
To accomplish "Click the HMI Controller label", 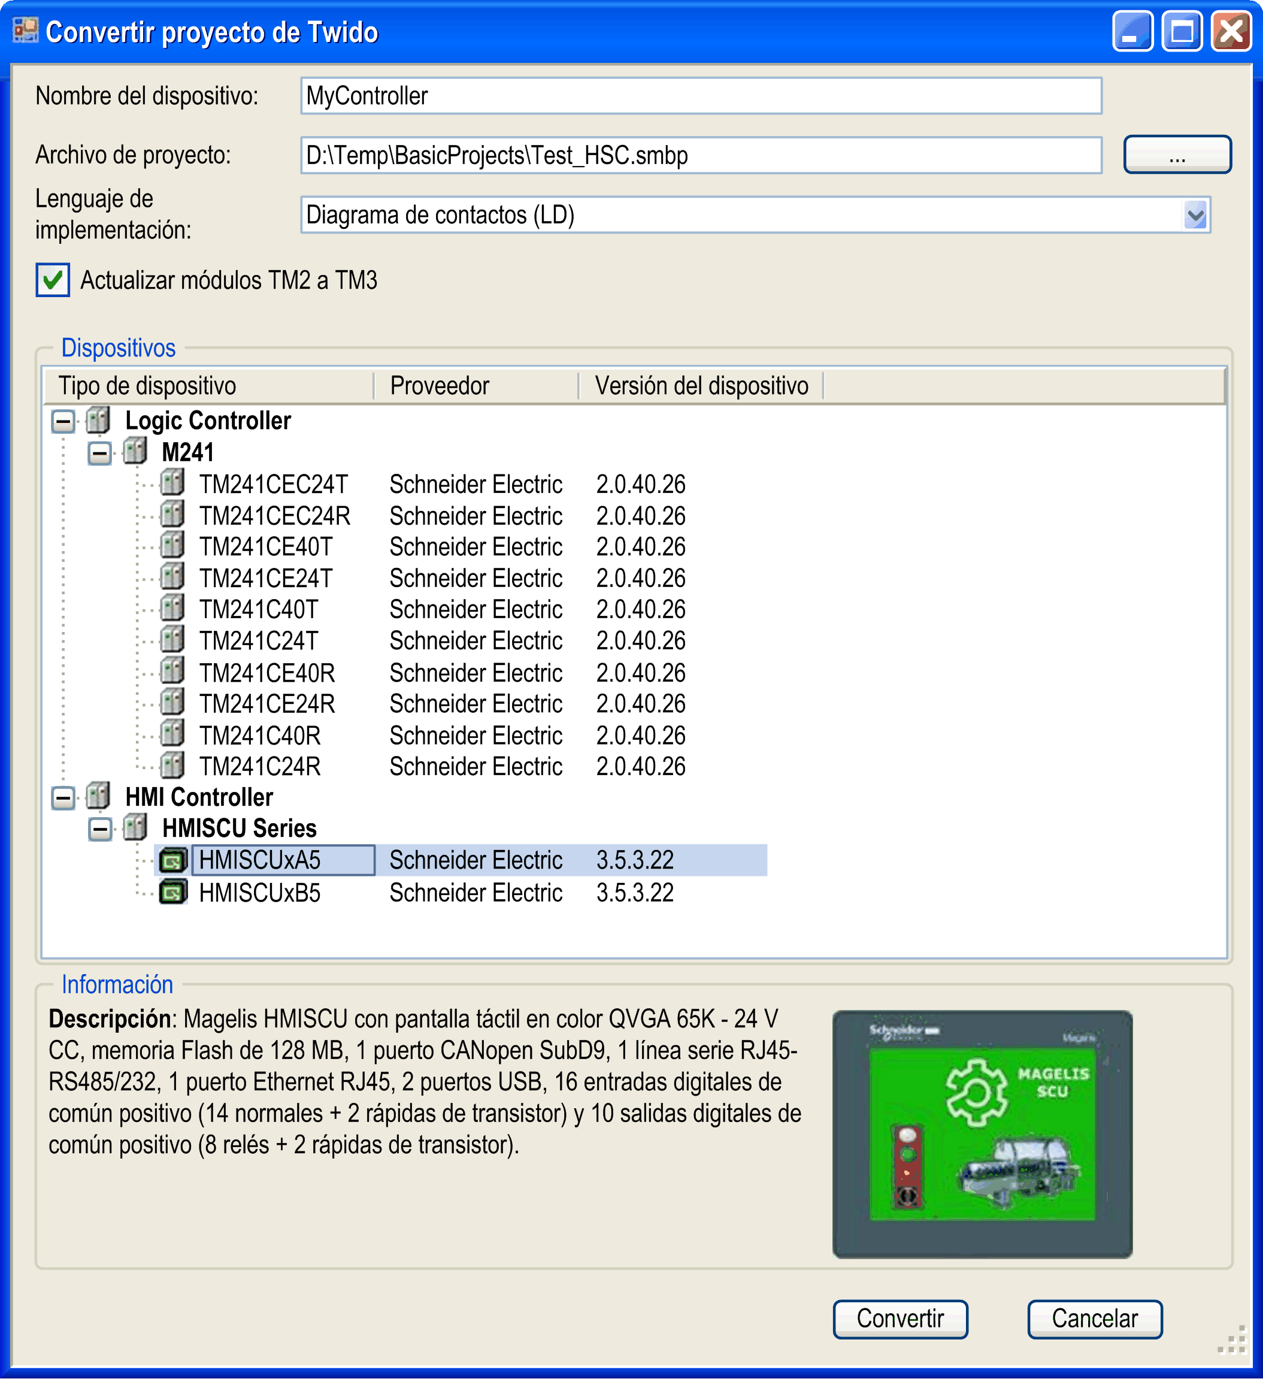I will tap(199, 797).
